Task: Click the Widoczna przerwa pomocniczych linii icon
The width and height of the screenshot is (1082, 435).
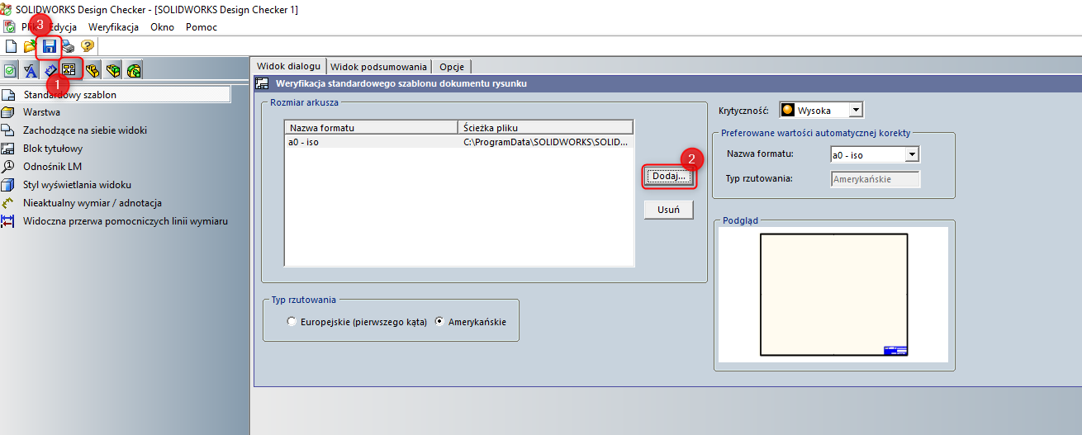Action: pos(8,221)
